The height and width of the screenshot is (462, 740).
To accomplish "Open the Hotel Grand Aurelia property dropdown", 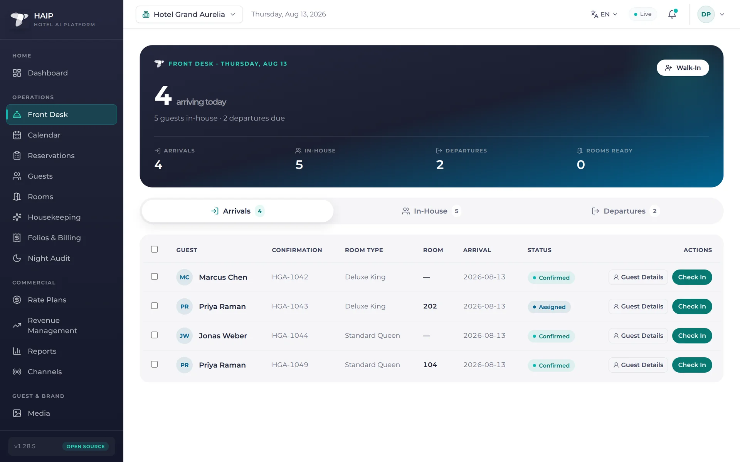I will click(x=189, y=14).
